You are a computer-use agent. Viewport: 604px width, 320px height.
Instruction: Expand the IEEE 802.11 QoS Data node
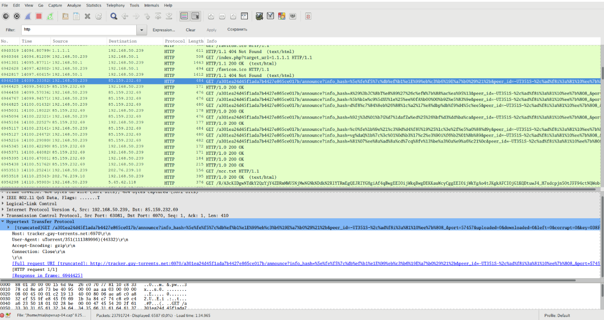point(3,198)
